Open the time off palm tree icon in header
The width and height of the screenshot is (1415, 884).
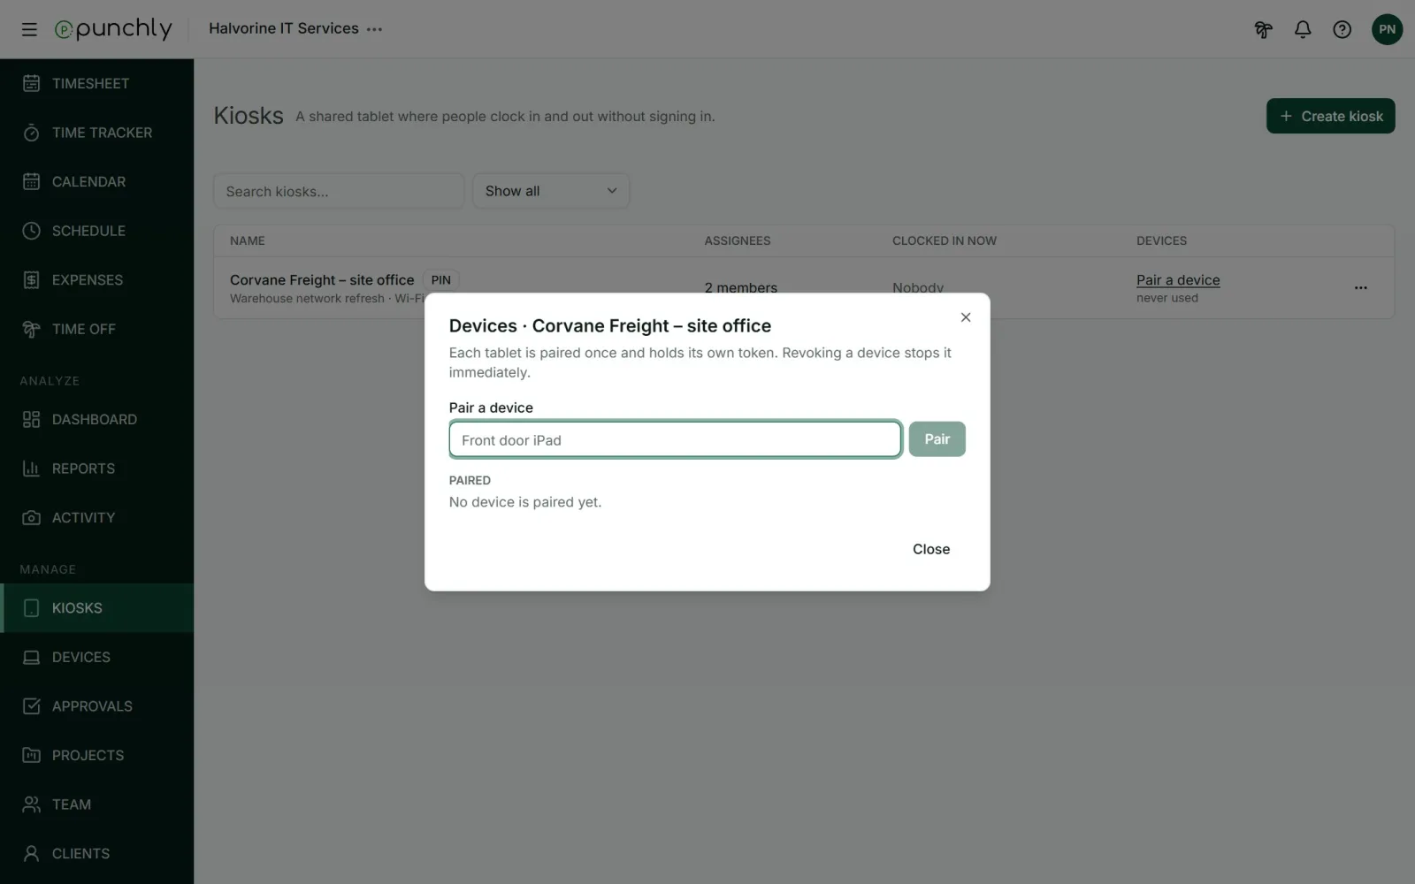1263,29
